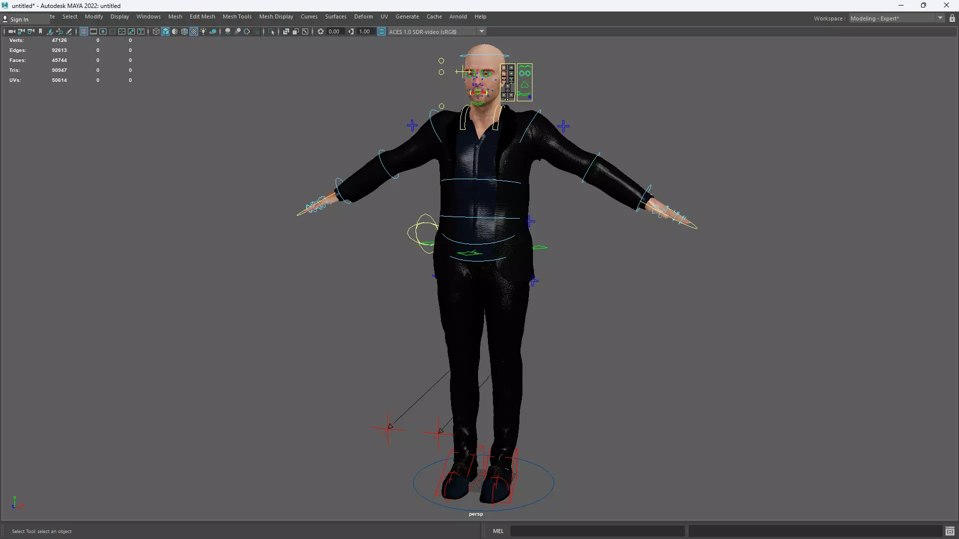The width and height of the screenshot is (959, 539).
Task: Open the Arnold menu
Action: pyautogui.click(x=458, y=16)
